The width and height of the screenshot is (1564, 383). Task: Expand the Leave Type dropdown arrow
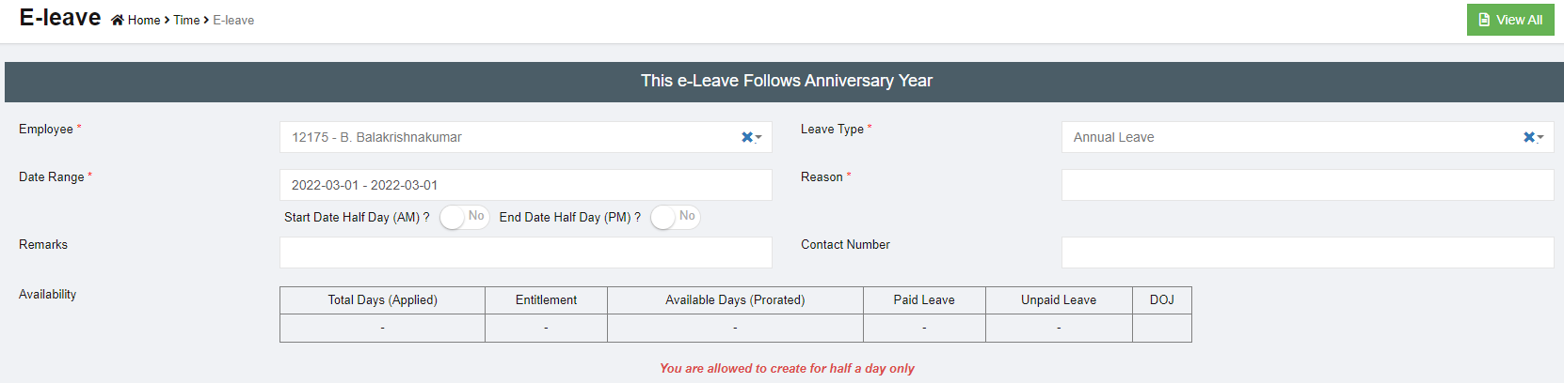1540,138
